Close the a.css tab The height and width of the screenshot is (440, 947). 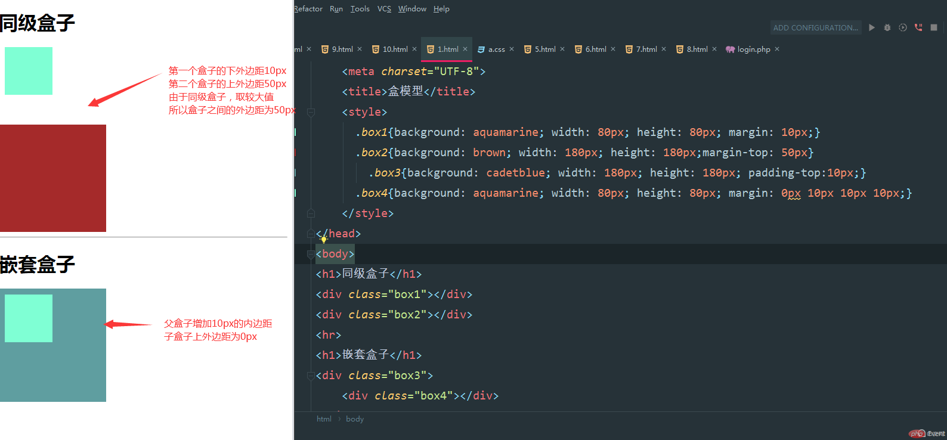[512, 49]
